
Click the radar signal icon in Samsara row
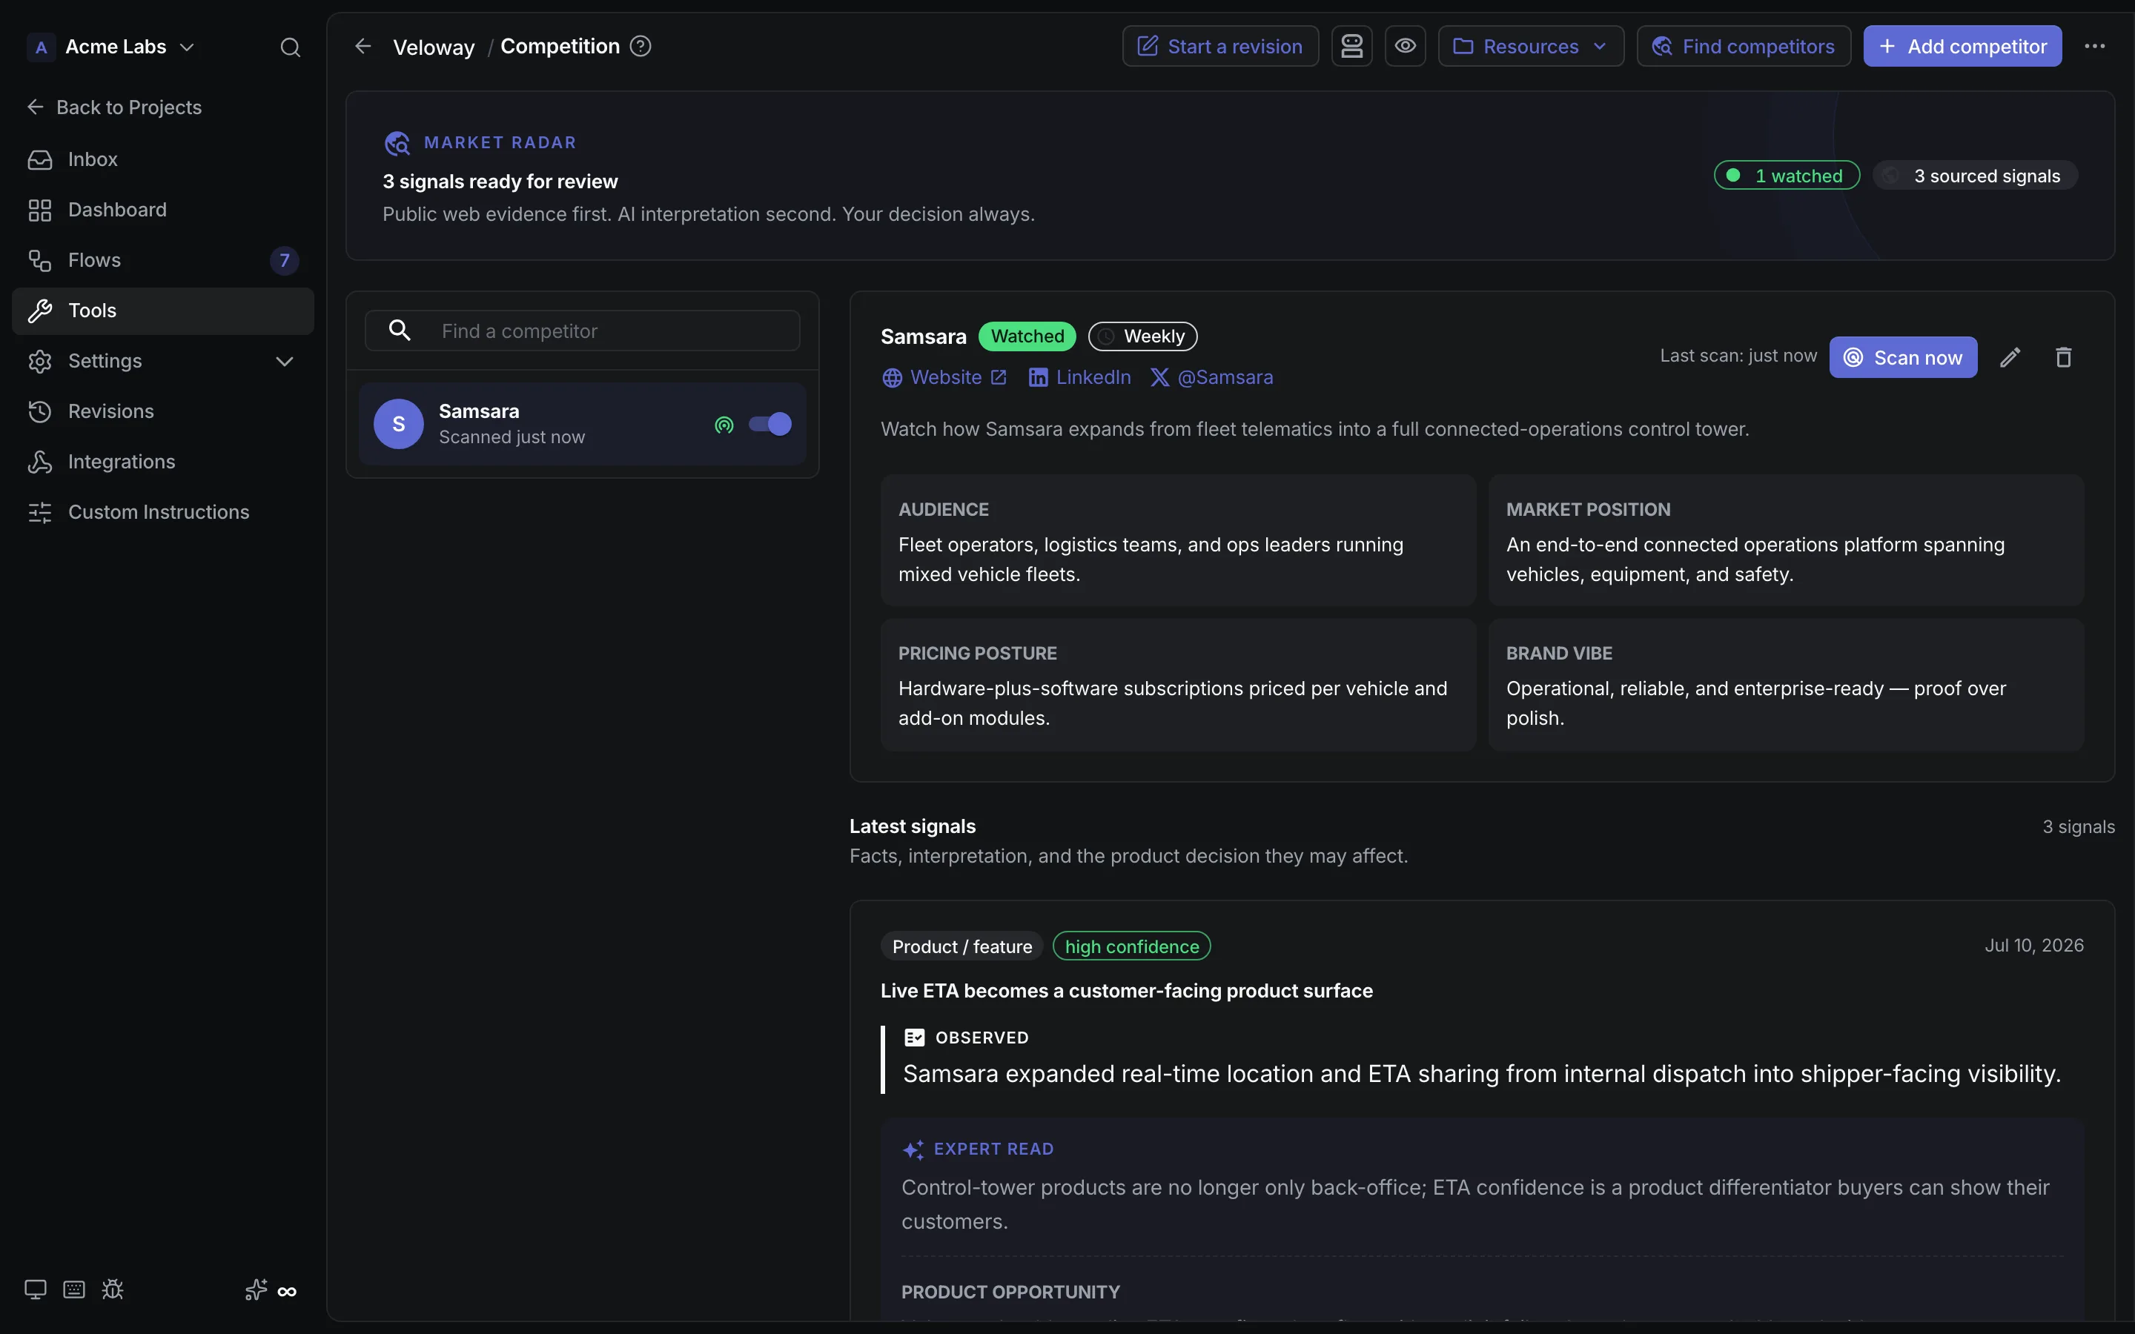tap(724, 425)
